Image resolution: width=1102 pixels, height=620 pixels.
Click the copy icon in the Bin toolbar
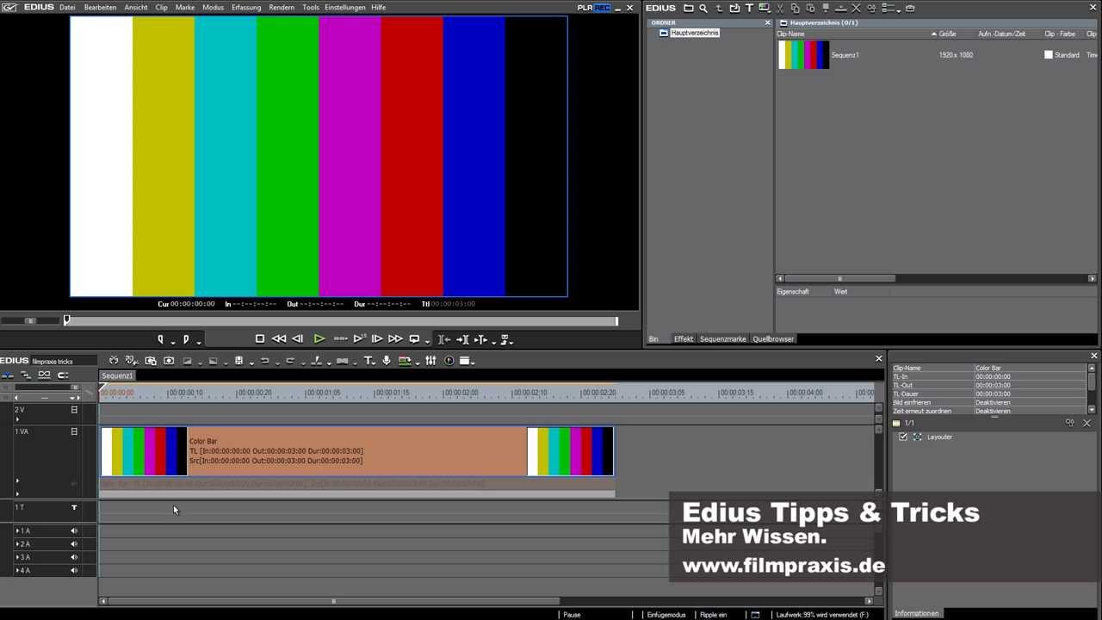pyautogui.click(x=795, y=8)
